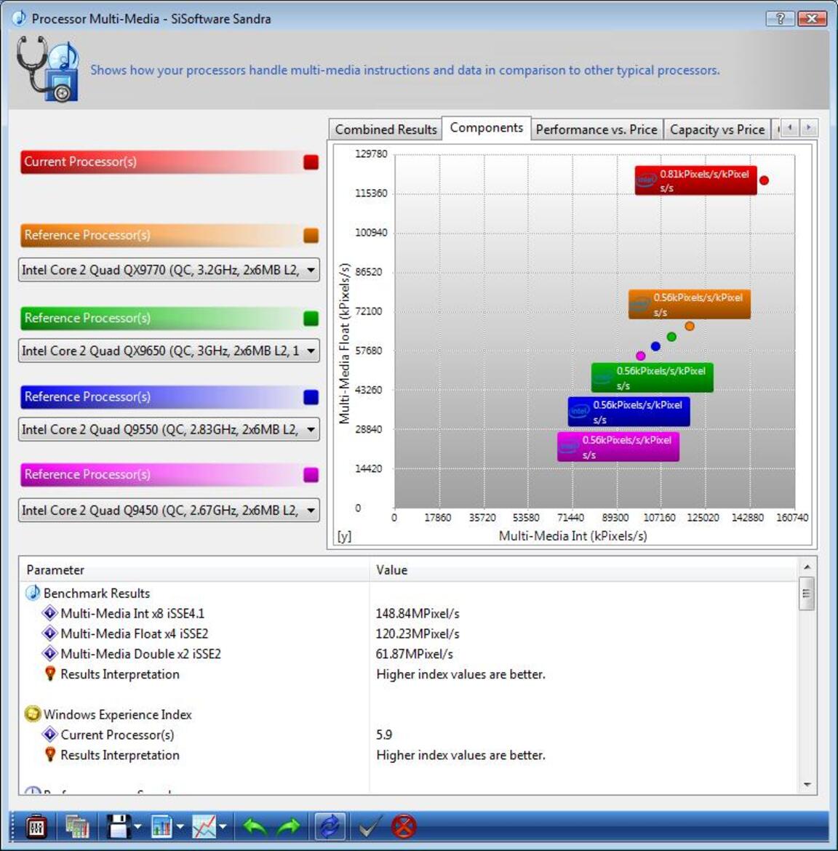
Task: Click the green Reference Processor(s) bar
Action: [161, 319]
